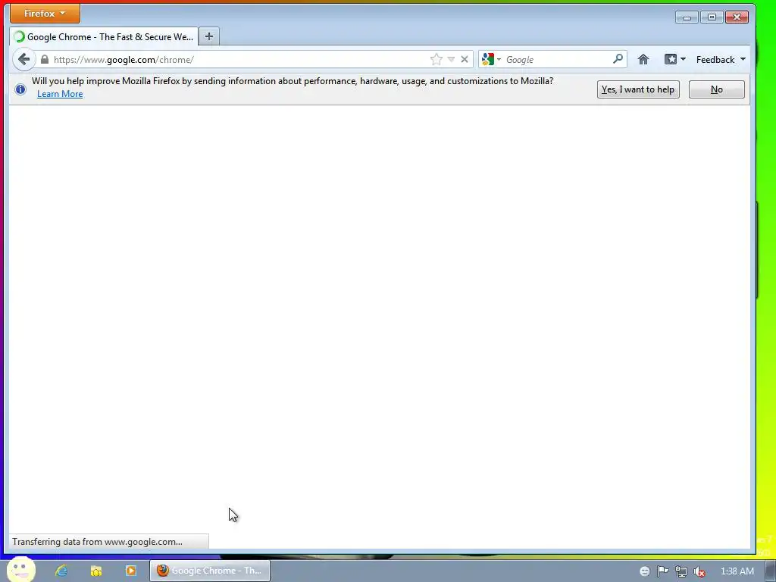Bookmark this page with star icon
The image size is (776, 582).
(436, 59)
